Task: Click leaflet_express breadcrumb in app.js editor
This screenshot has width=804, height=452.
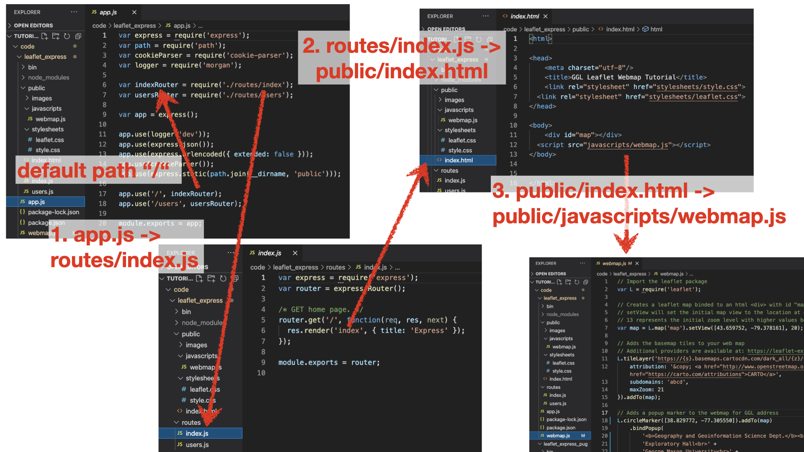Action: point(134,26)
